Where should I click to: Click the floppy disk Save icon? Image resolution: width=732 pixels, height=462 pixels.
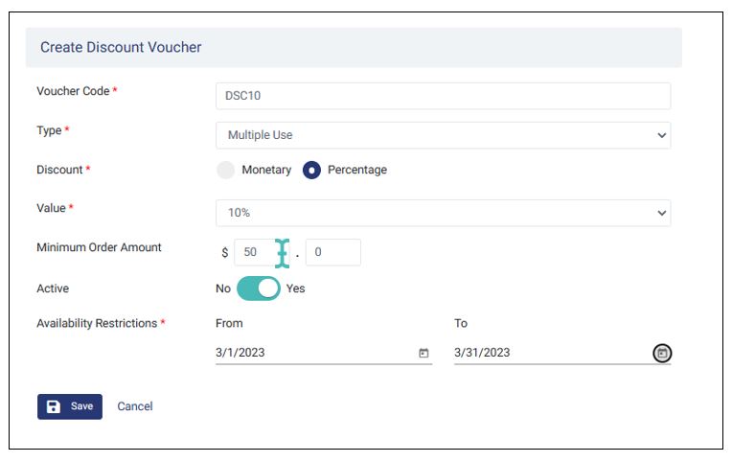point(54,406)
